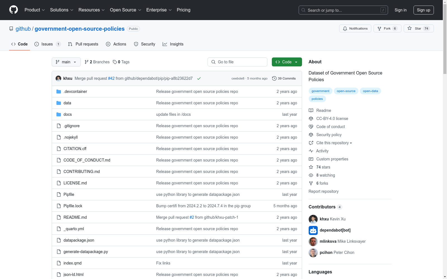447x279 pixels.
Task: Select the policies topic tag
Action: coord(317,99)
